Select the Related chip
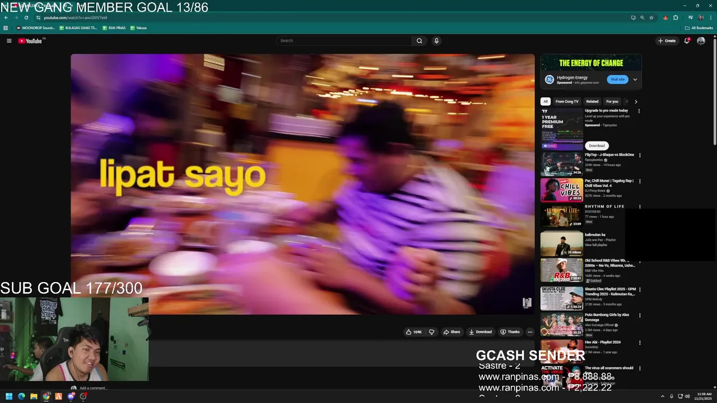This screenshot has height=403, width=717. [592, 102]
